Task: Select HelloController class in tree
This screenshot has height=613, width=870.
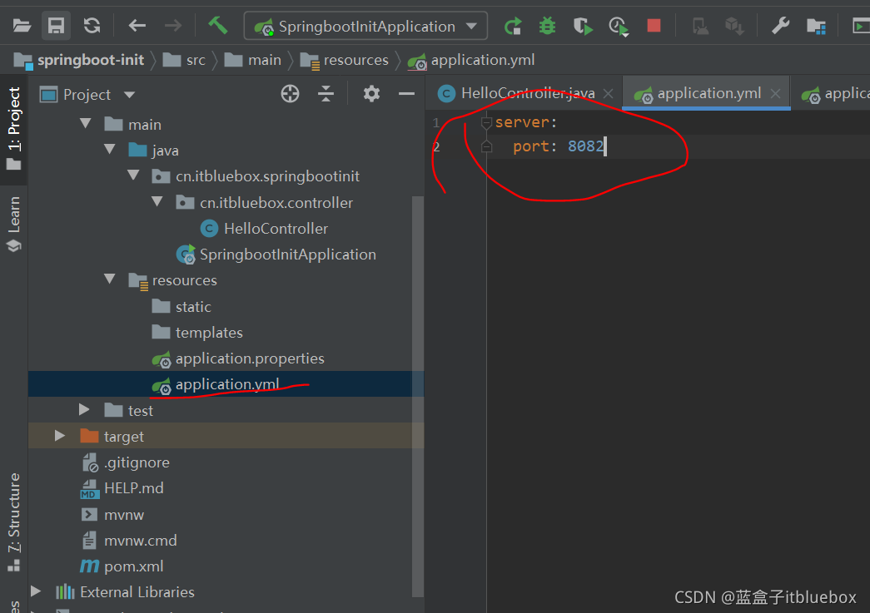Action: point(264,229)
